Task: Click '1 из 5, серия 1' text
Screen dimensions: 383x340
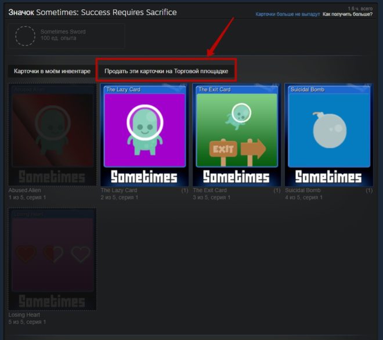Action: (x=27, y=197)
